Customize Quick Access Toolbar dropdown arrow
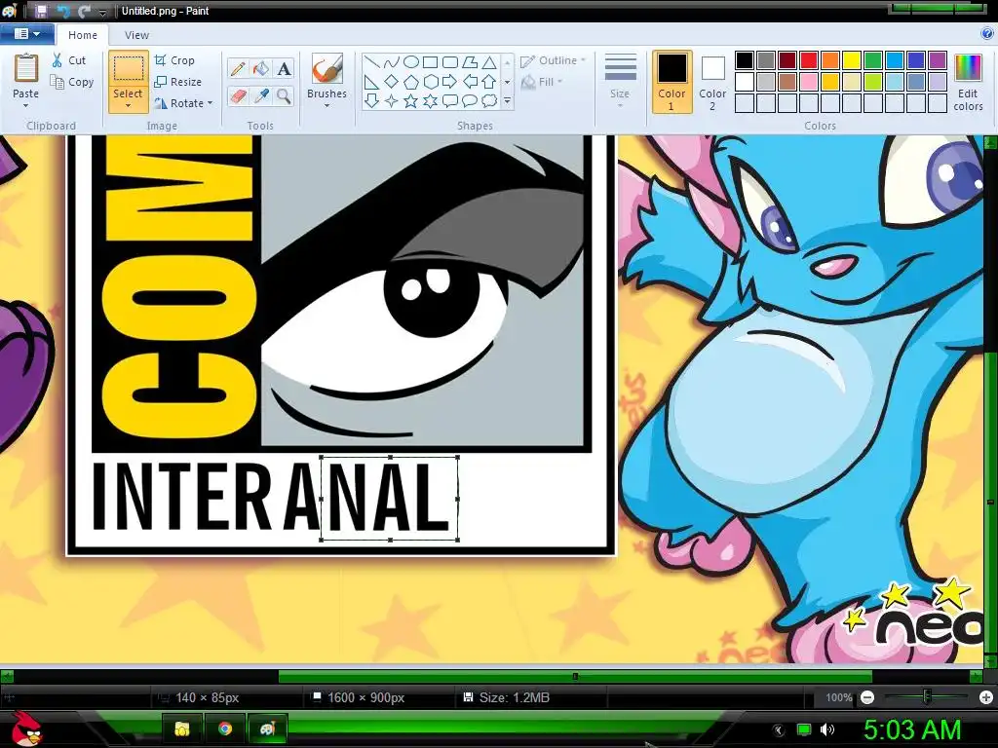This screenshot has width=998, height=748. pos(102,12)
